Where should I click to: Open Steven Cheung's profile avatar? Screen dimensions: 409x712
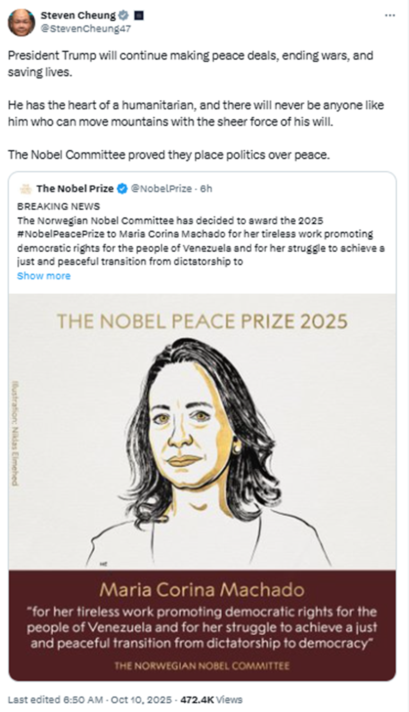21,22
